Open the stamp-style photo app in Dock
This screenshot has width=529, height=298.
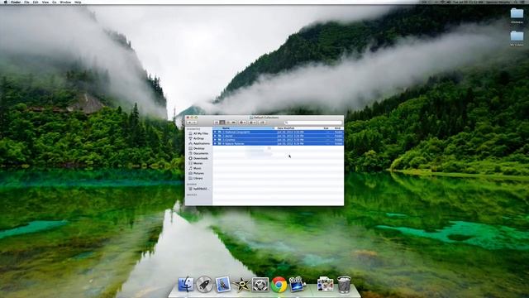(x=223, y=284)
